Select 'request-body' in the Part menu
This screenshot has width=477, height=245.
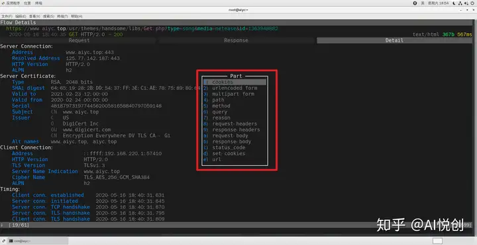(235, 135)
